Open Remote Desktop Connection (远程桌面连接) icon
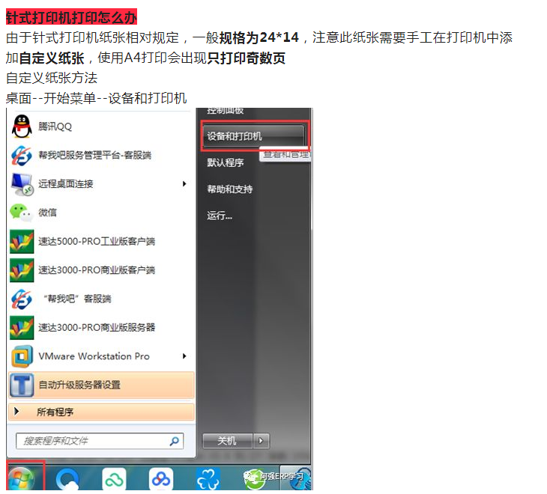Viewport: 547px width, 494px height. [21, 184]
